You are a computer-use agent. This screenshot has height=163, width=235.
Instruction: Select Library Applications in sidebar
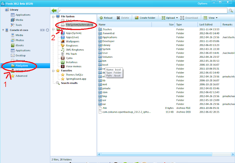pyautogui.click(x=21, y=15)
